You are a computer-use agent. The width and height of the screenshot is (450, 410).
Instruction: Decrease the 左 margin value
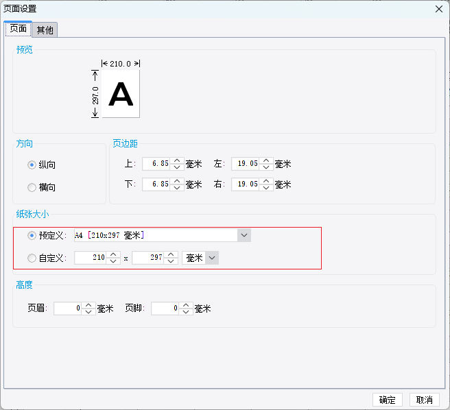[266, 167]
